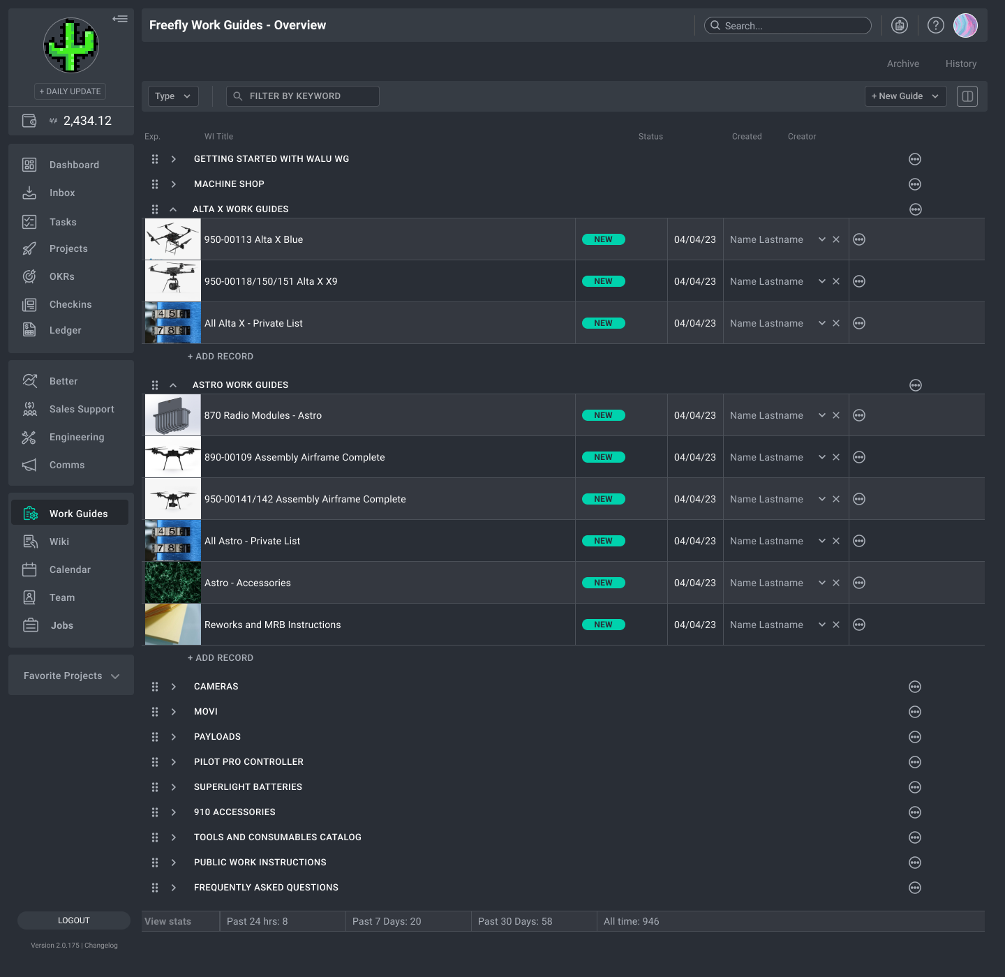Expand the Public Work Instructions group
1005x977 pixels.
174,863
